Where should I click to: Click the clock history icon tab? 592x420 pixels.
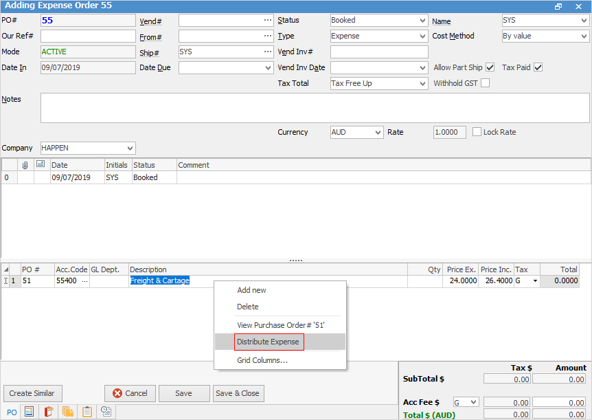pos(106,412)
